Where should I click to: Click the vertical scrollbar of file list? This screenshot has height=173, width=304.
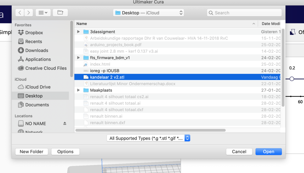tap(283, 68)
